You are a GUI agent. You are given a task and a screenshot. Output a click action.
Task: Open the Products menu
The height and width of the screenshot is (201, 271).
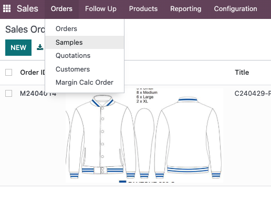point(143,9)
